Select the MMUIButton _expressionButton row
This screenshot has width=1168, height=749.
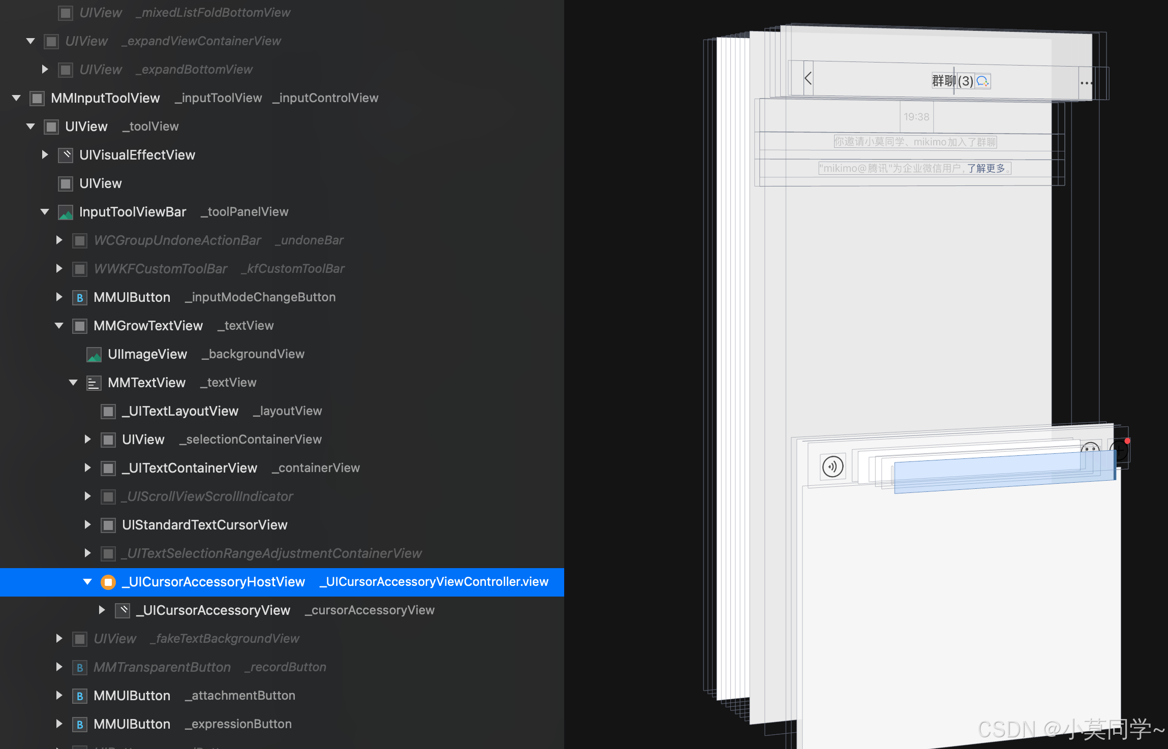[192, 724]
